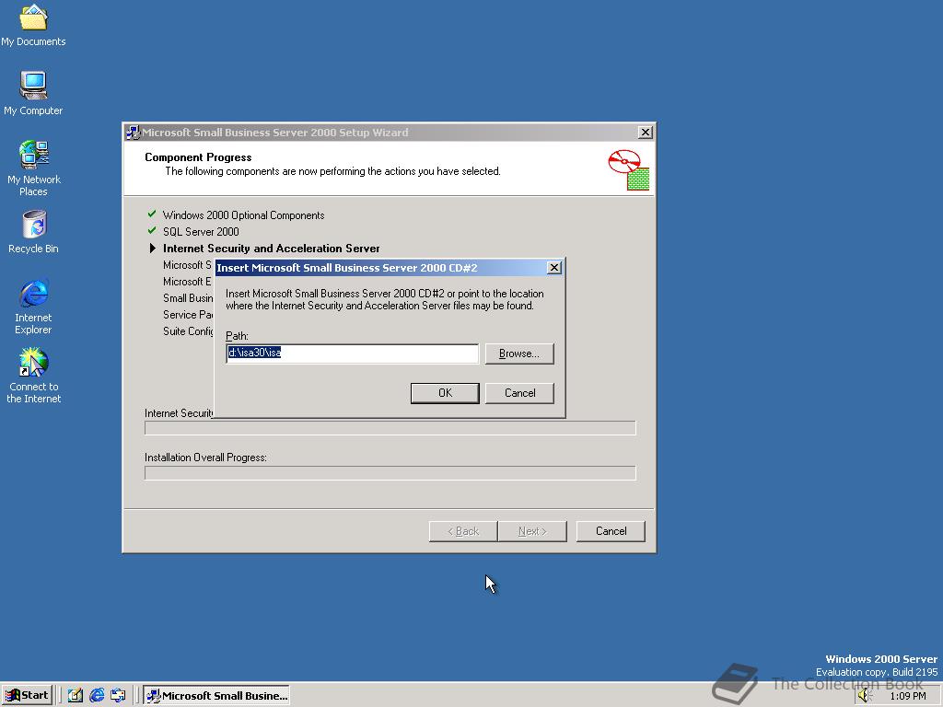Click the 'Installation Overall Progress:' label
This screenshot has width=943, height=707.
205,458
